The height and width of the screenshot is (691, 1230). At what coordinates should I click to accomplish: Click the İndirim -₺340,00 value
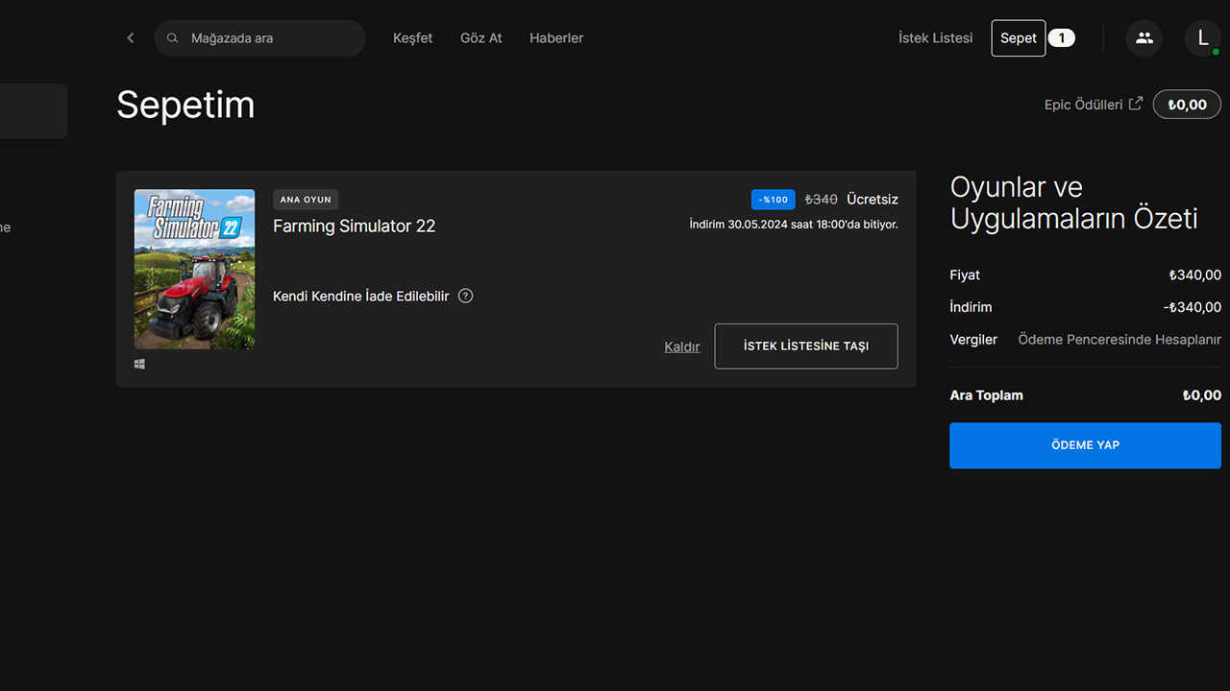point(1193,307)
